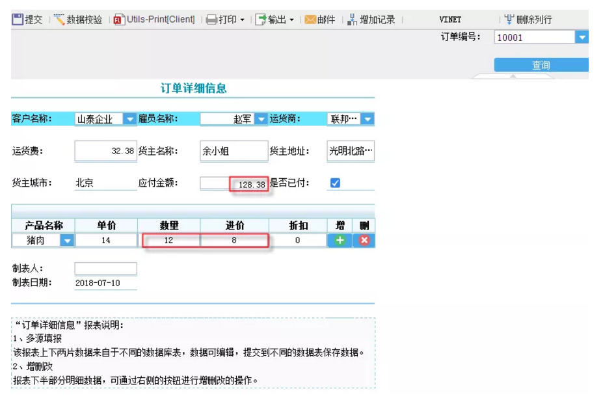Toggle the 是否已付 checkbox
This screenshot has height=415, width=616.
tap(335, 183)
